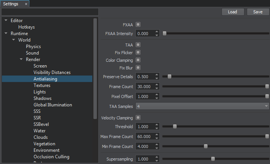Decrease Preserve Details with down arrow
The height and width of the screenshot is (164, 270).
[x=156, y=79]
